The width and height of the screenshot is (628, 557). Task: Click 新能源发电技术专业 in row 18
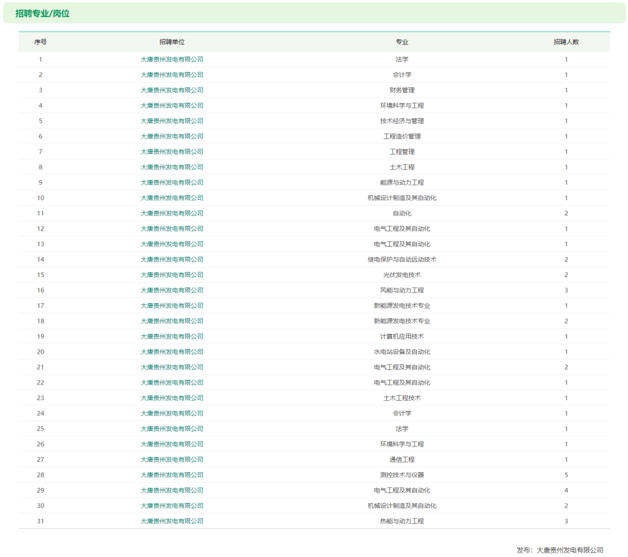tap(402, 321)
